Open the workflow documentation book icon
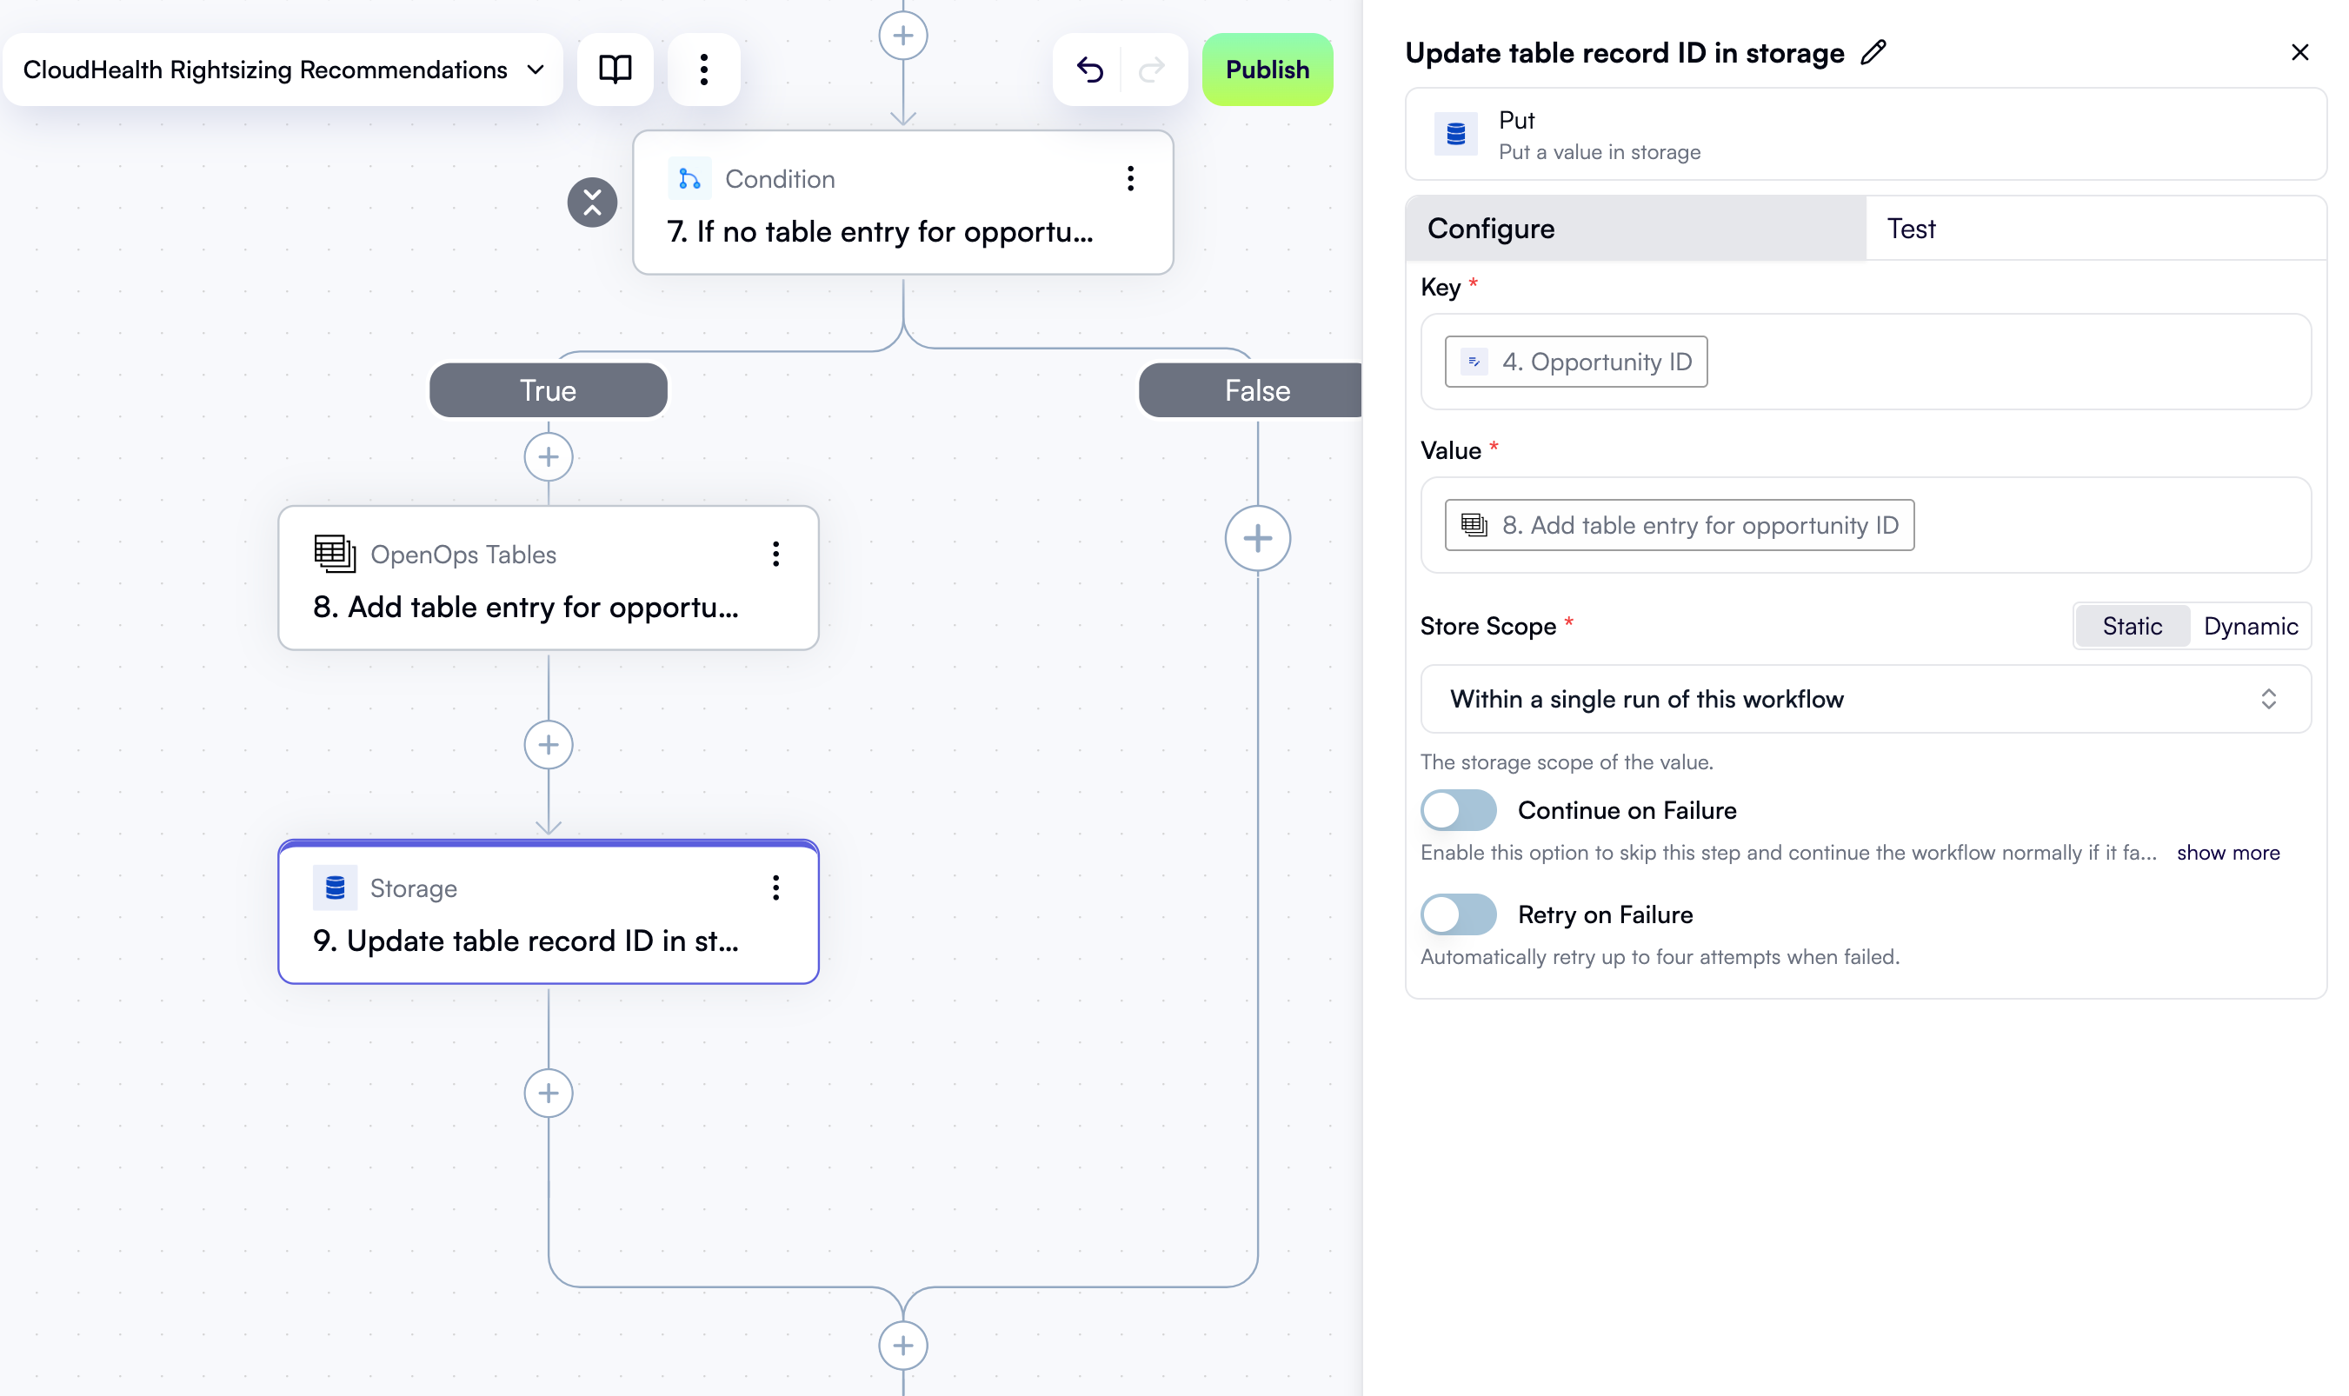This screenshot has width=2349, height=1396. click(x=615, y=69)
